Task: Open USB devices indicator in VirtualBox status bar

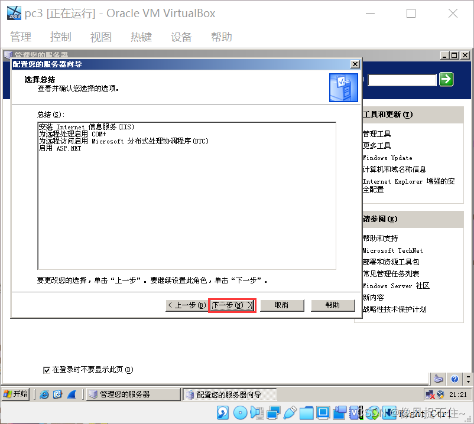Action: [x=290, y=413]
